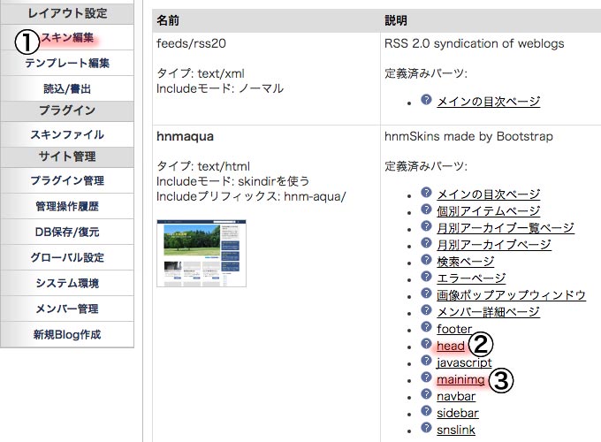Click help icon beside navbar
The image size is (601, 442).
(x=426, y=394)
